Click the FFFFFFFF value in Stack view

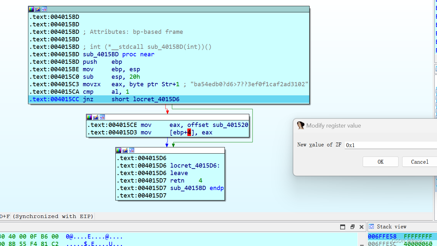418,237
